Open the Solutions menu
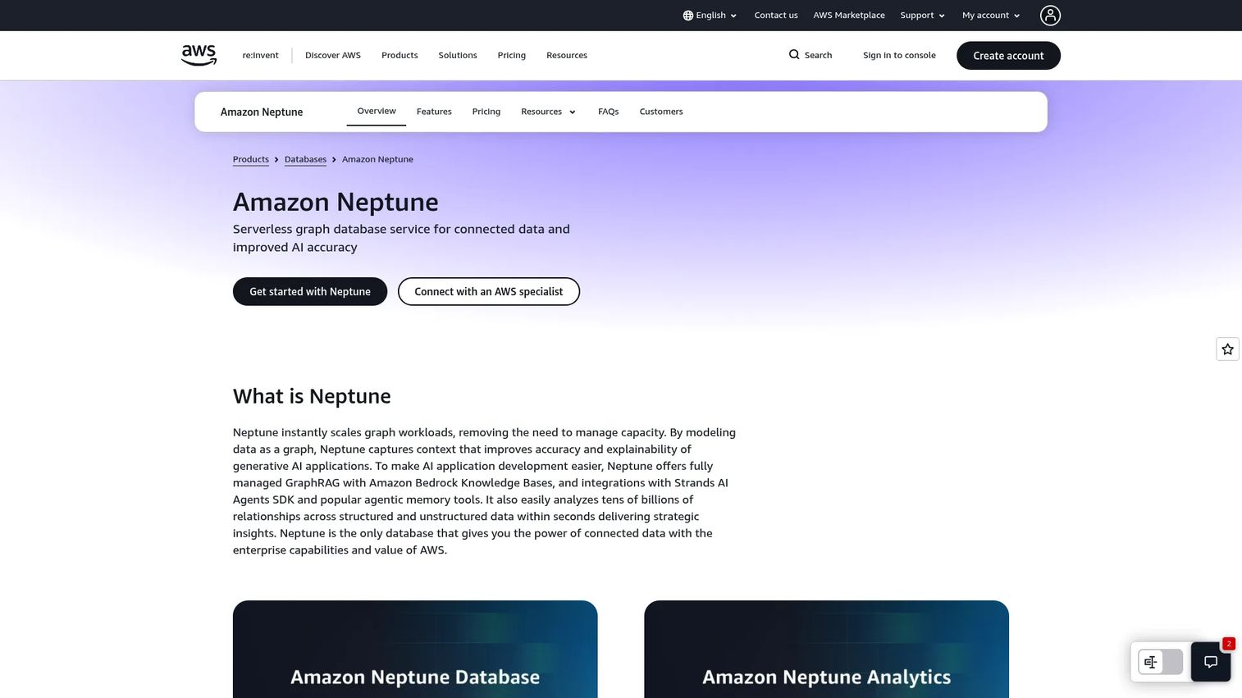Screen dimensions: 1242x698 (458, 56)
